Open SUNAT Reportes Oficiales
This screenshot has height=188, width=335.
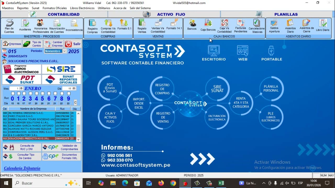pos(62,79)
